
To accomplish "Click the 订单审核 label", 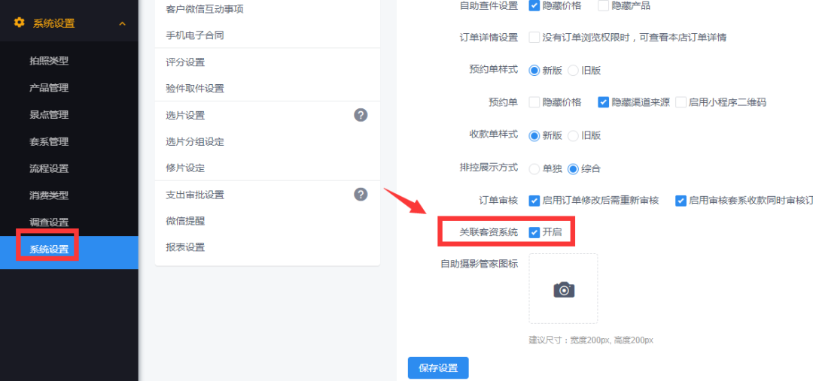I will click(x=498, y=201).
